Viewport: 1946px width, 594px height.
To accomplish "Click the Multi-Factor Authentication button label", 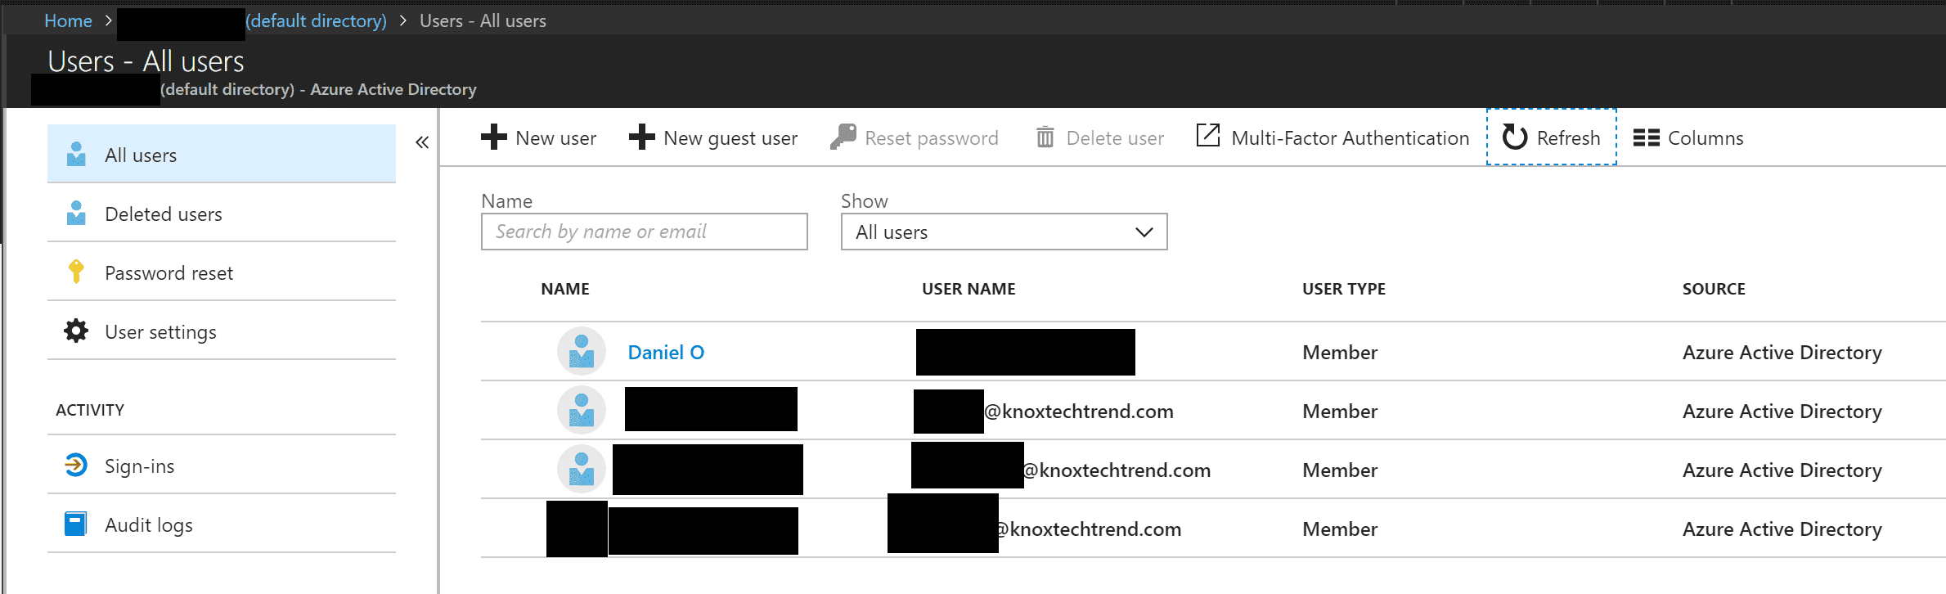I will tap(1351, 138).
